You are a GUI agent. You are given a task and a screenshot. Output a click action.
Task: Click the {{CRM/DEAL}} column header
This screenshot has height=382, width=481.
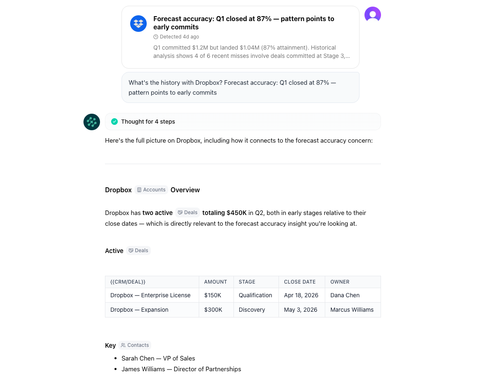click(127, 282)
